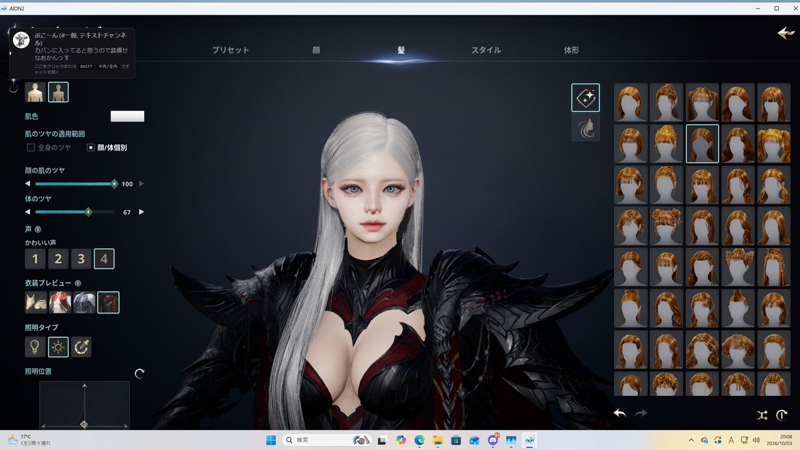Viewport: 800px width, 450px height.
Task: Expand hidden system tray icons chevron
Action: (691, 440)
